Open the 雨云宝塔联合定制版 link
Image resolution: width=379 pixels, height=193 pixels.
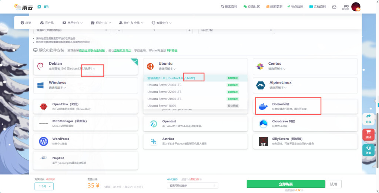92,51
